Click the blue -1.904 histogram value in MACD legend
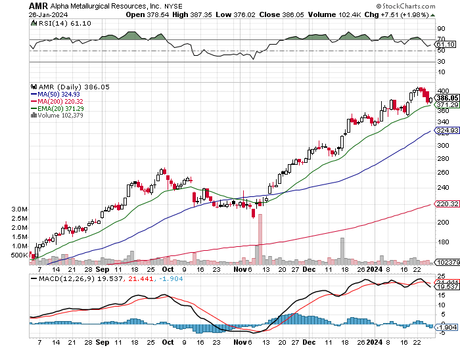 [x=171, y=278]
